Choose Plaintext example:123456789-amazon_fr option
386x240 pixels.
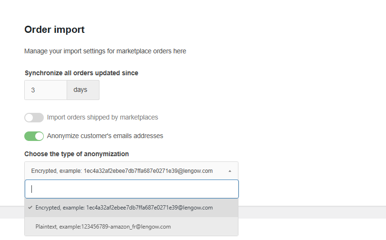point(103,227)
